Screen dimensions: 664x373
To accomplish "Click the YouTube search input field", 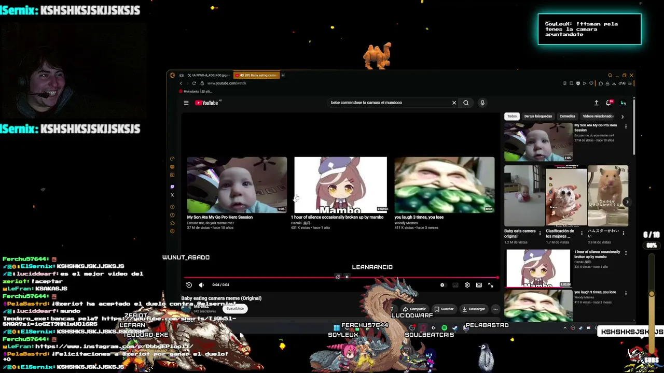I will [389, 103].
